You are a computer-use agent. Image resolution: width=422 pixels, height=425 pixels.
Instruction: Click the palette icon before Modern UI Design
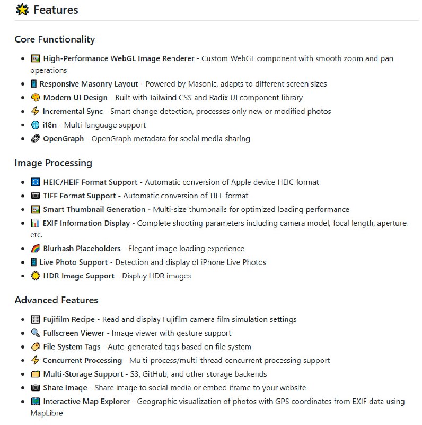pos(36,98)
